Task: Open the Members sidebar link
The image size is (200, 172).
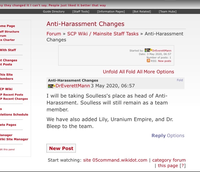Action: [x=6, y=79]
